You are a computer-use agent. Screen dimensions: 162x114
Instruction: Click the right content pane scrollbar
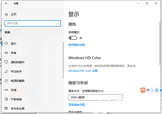point(160,43)
